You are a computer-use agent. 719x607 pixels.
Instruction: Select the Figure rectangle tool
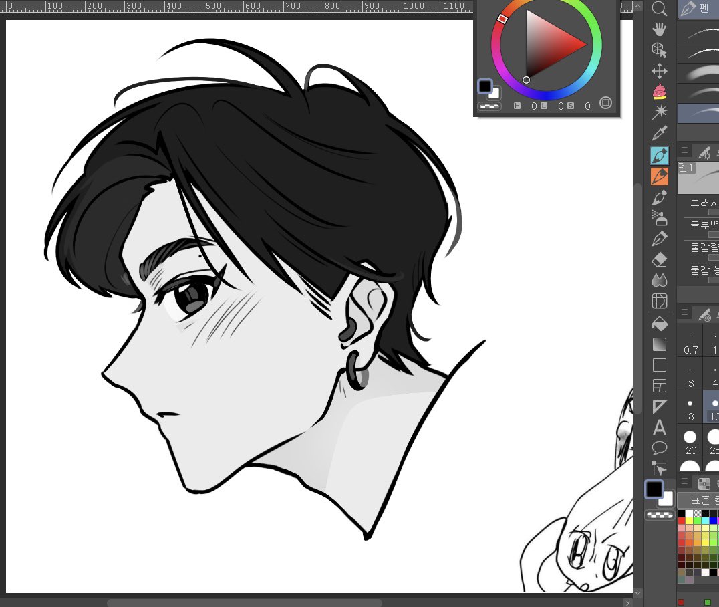pos(659,365)
